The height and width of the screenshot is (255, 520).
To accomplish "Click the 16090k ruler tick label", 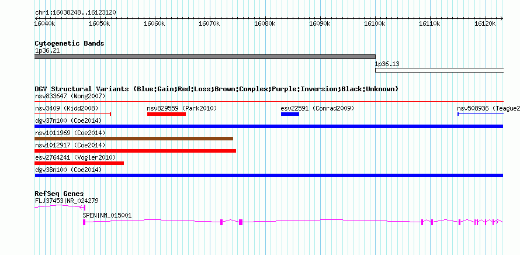I will tap(320, 24).
